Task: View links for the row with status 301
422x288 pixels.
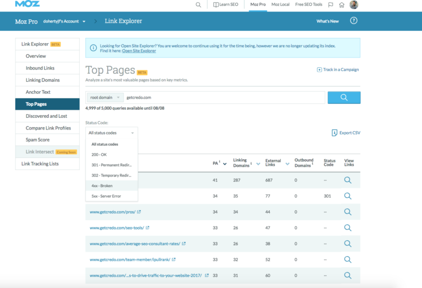Action: point(348,196)
